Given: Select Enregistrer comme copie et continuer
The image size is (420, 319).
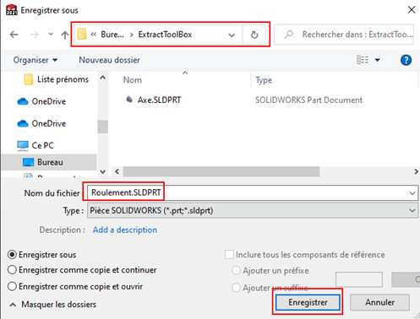Looking at the screenshot, I should coord(12,270).
